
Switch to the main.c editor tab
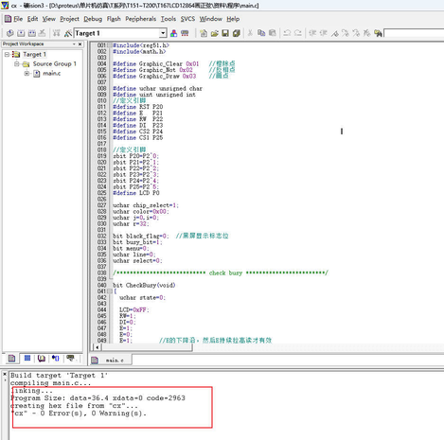pyautogui.click(x=111, y=360)
